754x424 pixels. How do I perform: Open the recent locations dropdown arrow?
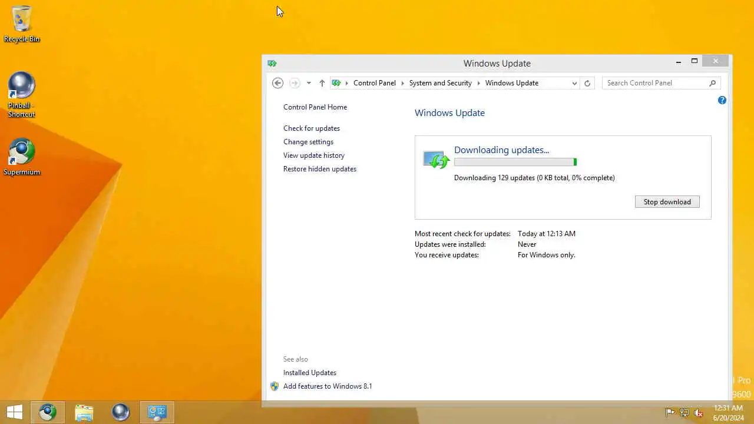click(309, 83)
